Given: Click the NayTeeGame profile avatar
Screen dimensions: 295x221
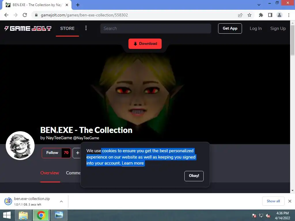Looking at the screenshot, I should pyautogui.click(x=20, y=145).
